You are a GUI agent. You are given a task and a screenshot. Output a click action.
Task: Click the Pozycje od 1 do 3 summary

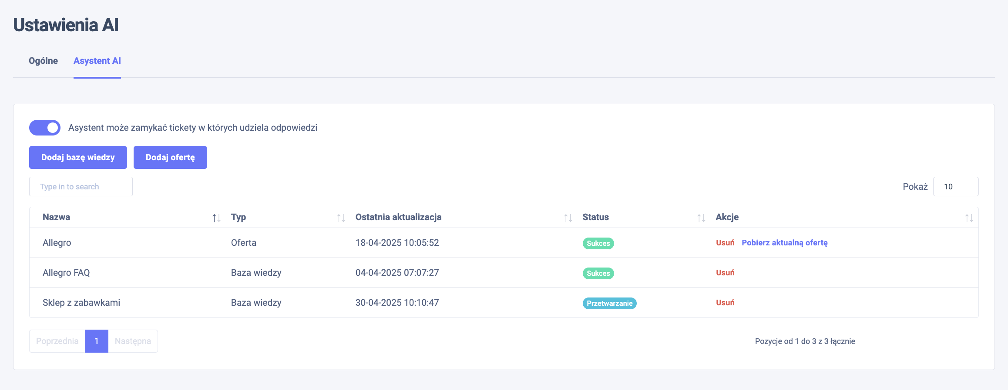pyautogui.click(x=805, y=341)
